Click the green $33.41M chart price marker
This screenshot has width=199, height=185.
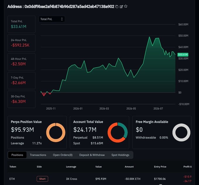183,55
